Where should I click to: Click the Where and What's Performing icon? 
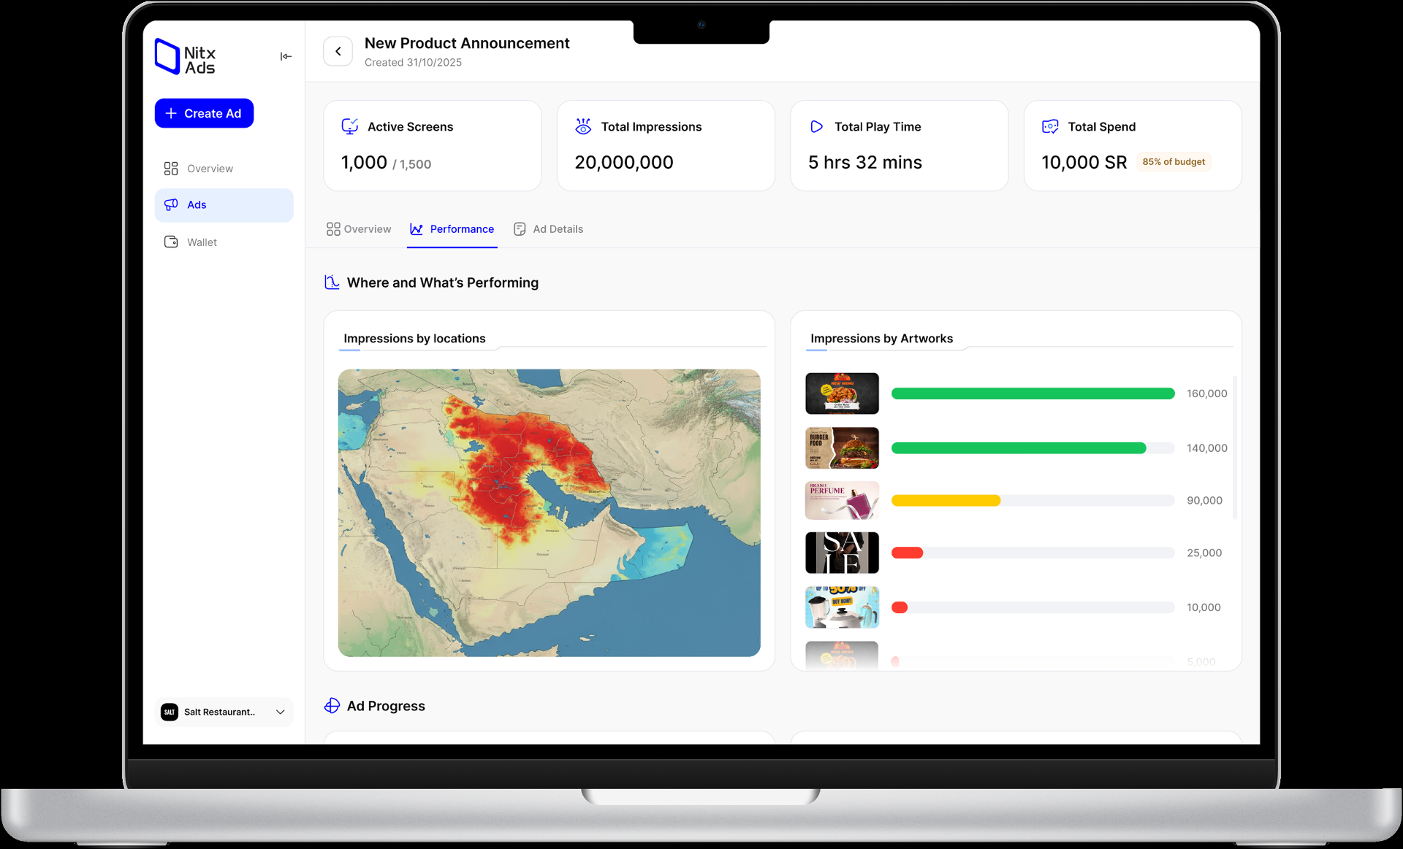332,283
